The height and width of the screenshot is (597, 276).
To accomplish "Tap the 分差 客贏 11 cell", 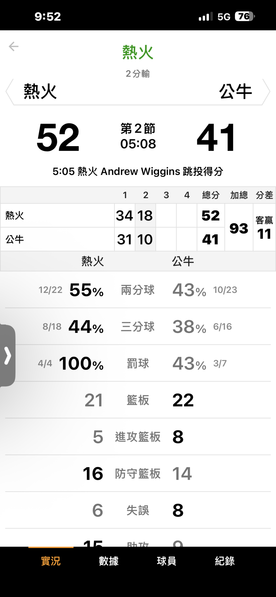I will click(264, 228).
